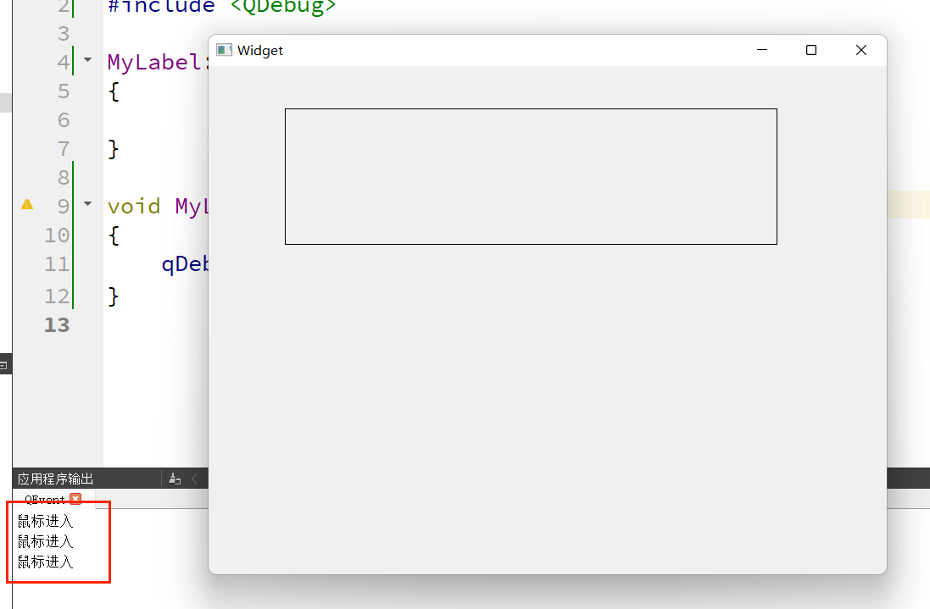Maximize the Widget window

coord(811,50)
